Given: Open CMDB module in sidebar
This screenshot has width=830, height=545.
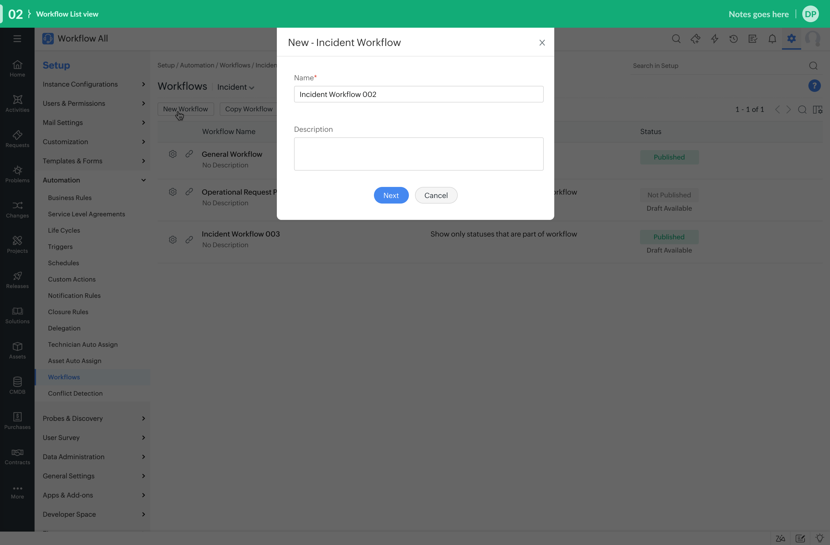Looking at the screenshot, I should (x=17, y=385).
